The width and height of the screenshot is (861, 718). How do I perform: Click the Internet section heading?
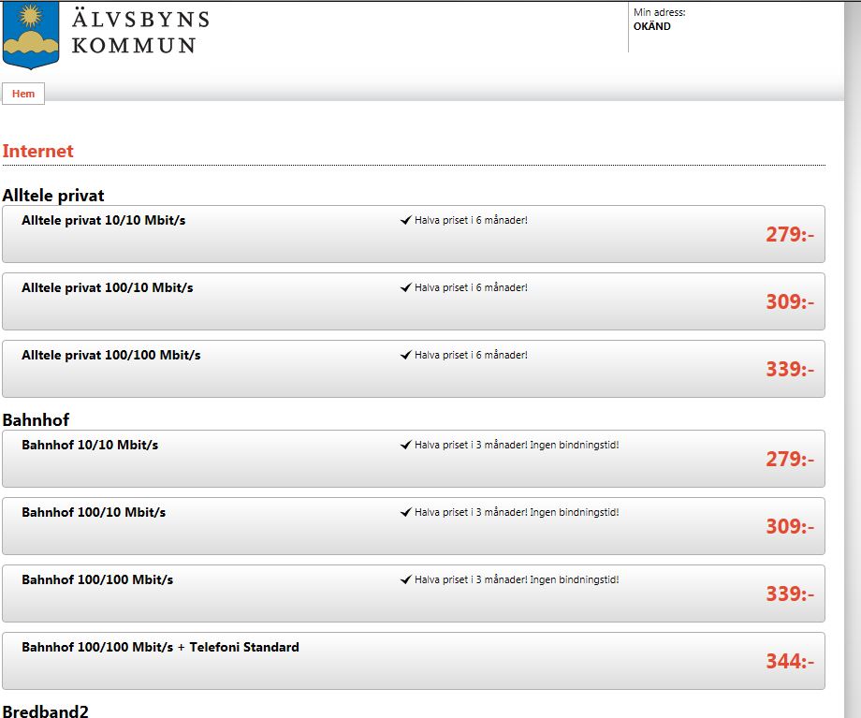coord(37,151)
